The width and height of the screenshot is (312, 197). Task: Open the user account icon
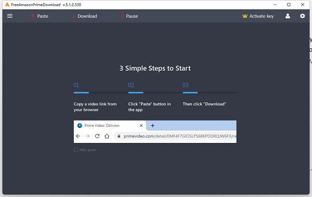[288, 16]
